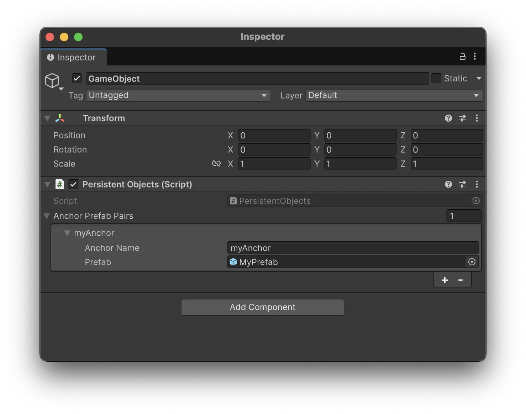
Task: Open the Transform component help reference
Action: coord(448,118)
